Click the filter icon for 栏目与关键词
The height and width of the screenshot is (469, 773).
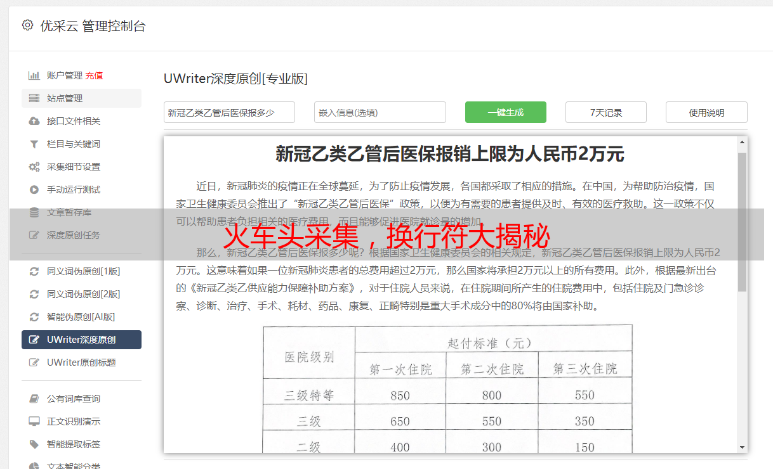pos(34,144)
